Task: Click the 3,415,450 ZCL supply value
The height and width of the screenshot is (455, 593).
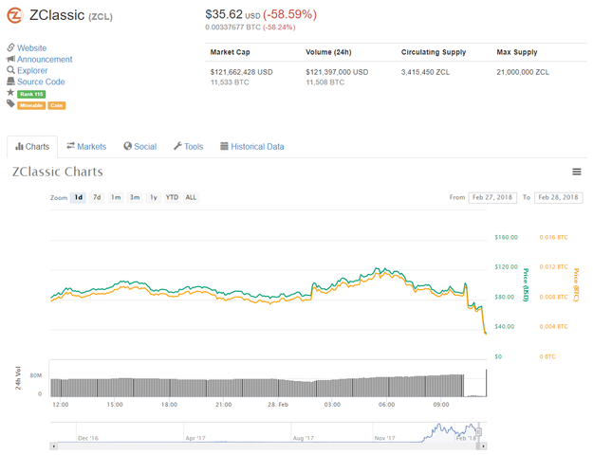Action: point(425,72)
